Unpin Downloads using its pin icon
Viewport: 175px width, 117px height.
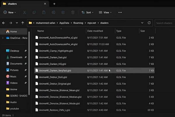tap(26, 57)
